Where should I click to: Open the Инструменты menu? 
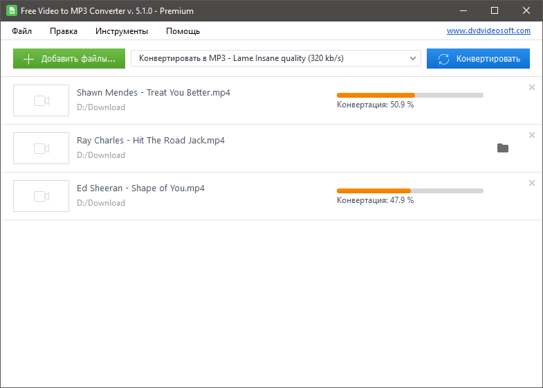point(122,31)
